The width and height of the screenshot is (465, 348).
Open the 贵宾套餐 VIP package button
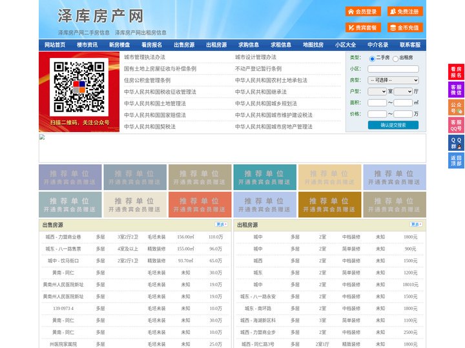363,28
